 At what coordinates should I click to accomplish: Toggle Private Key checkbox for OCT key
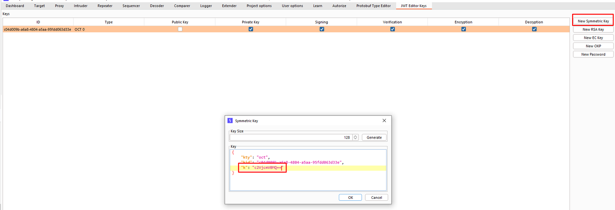tap(251, 29)
